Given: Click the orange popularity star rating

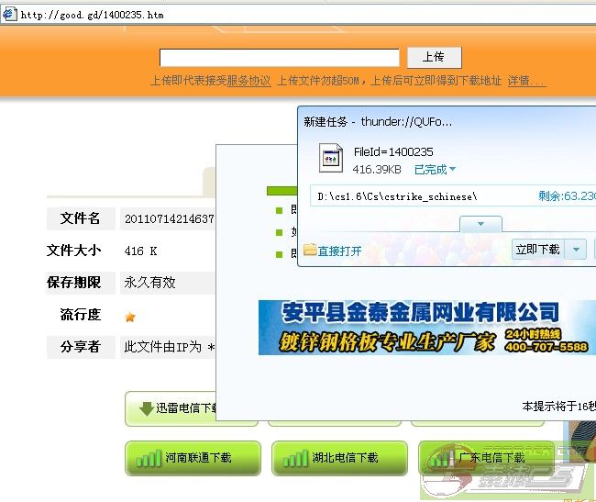Looking at the screenshot, I should click(x=130, y=317).
